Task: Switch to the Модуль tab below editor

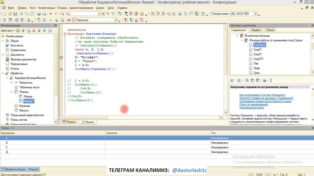Action: click(88, 122)
